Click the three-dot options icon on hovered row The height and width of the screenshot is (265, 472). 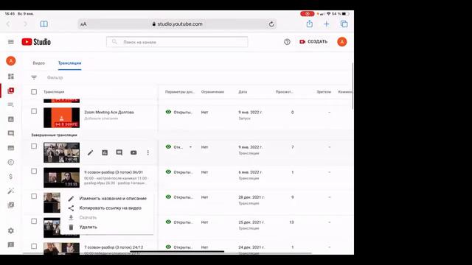point(147,152)
